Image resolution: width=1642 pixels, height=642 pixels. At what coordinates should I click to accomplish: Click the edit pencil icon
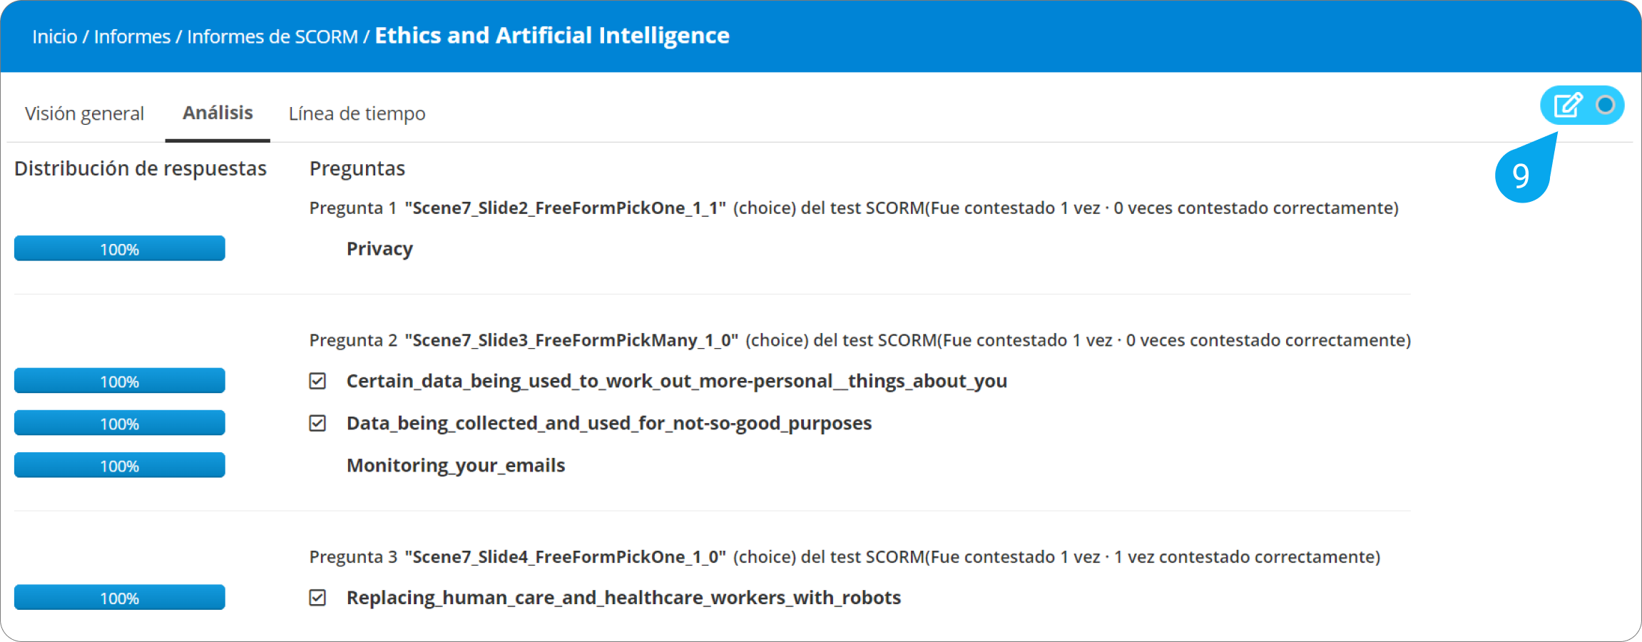[1568, 106]
